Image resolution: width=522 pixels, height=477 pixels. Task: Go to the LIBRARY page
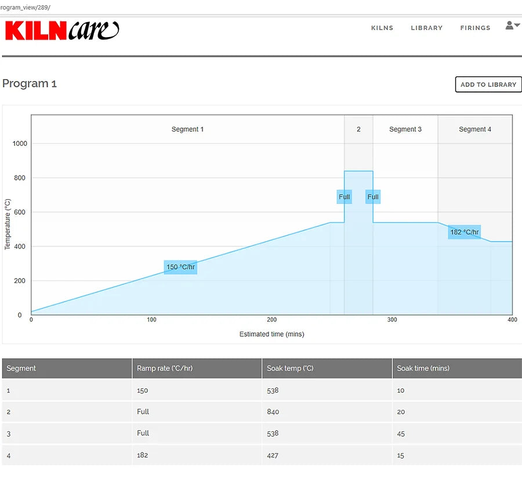(x=426, y=28)
